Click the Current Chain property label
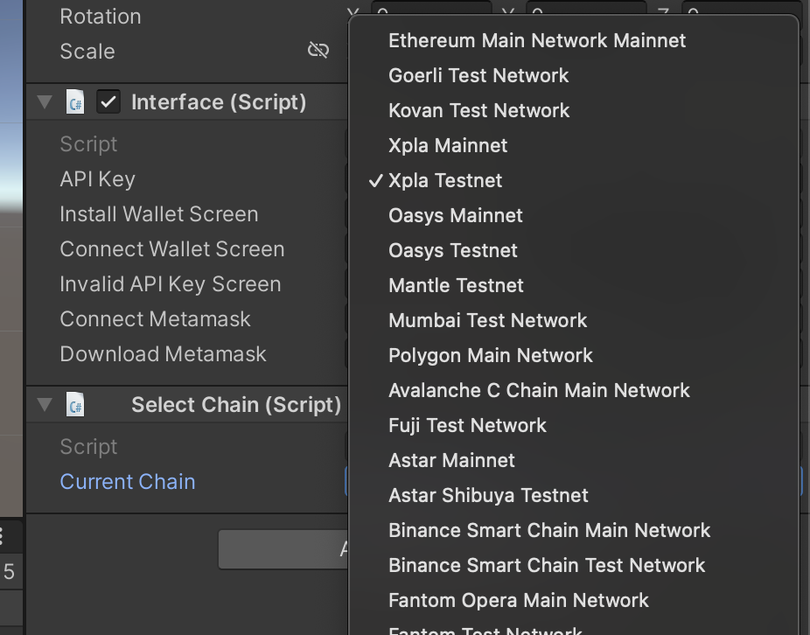This screenshot has height=635, width=810. (x=128, y=482)
